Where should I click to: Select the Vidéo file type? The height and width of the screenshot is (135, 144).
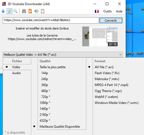click(16, 67)
